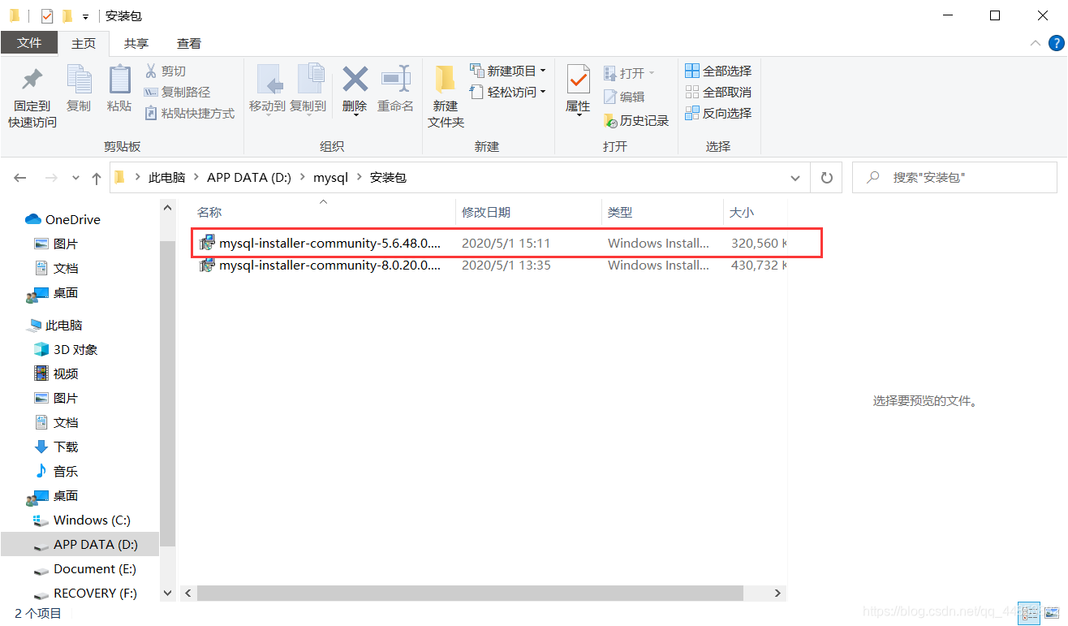Screen dimensions: 1068x626
Task: Click the Open button in ribbon
Action: [x=629, y=73]
